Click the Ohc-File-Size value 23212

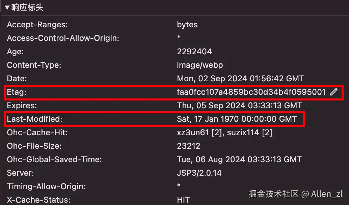pos(189,146)
